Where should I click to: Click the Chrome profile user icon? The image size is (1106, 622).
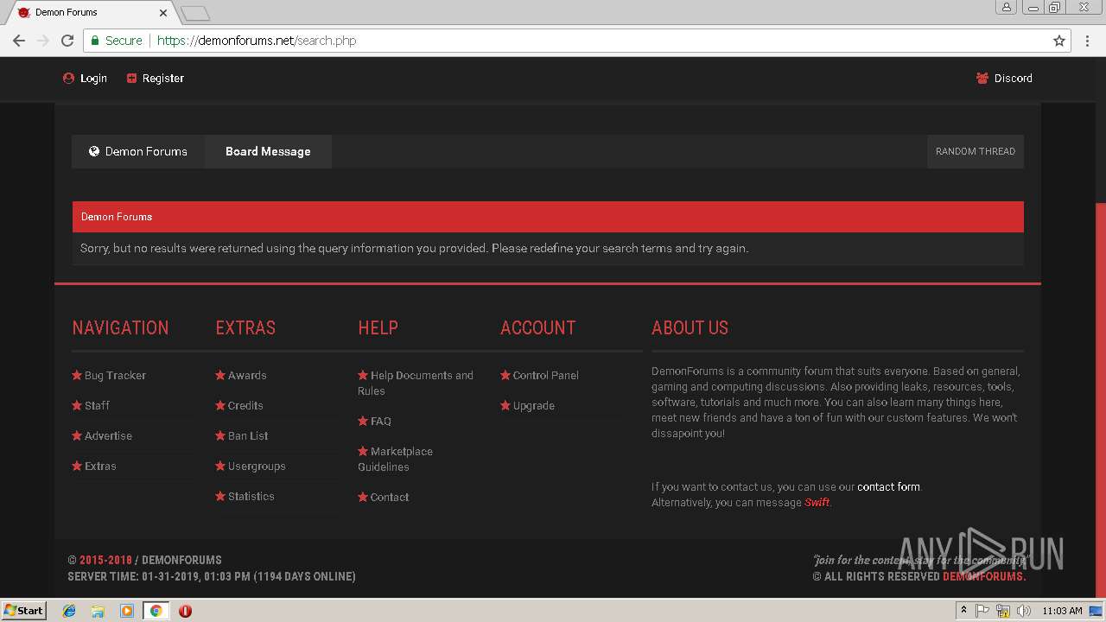[1007, 7]
